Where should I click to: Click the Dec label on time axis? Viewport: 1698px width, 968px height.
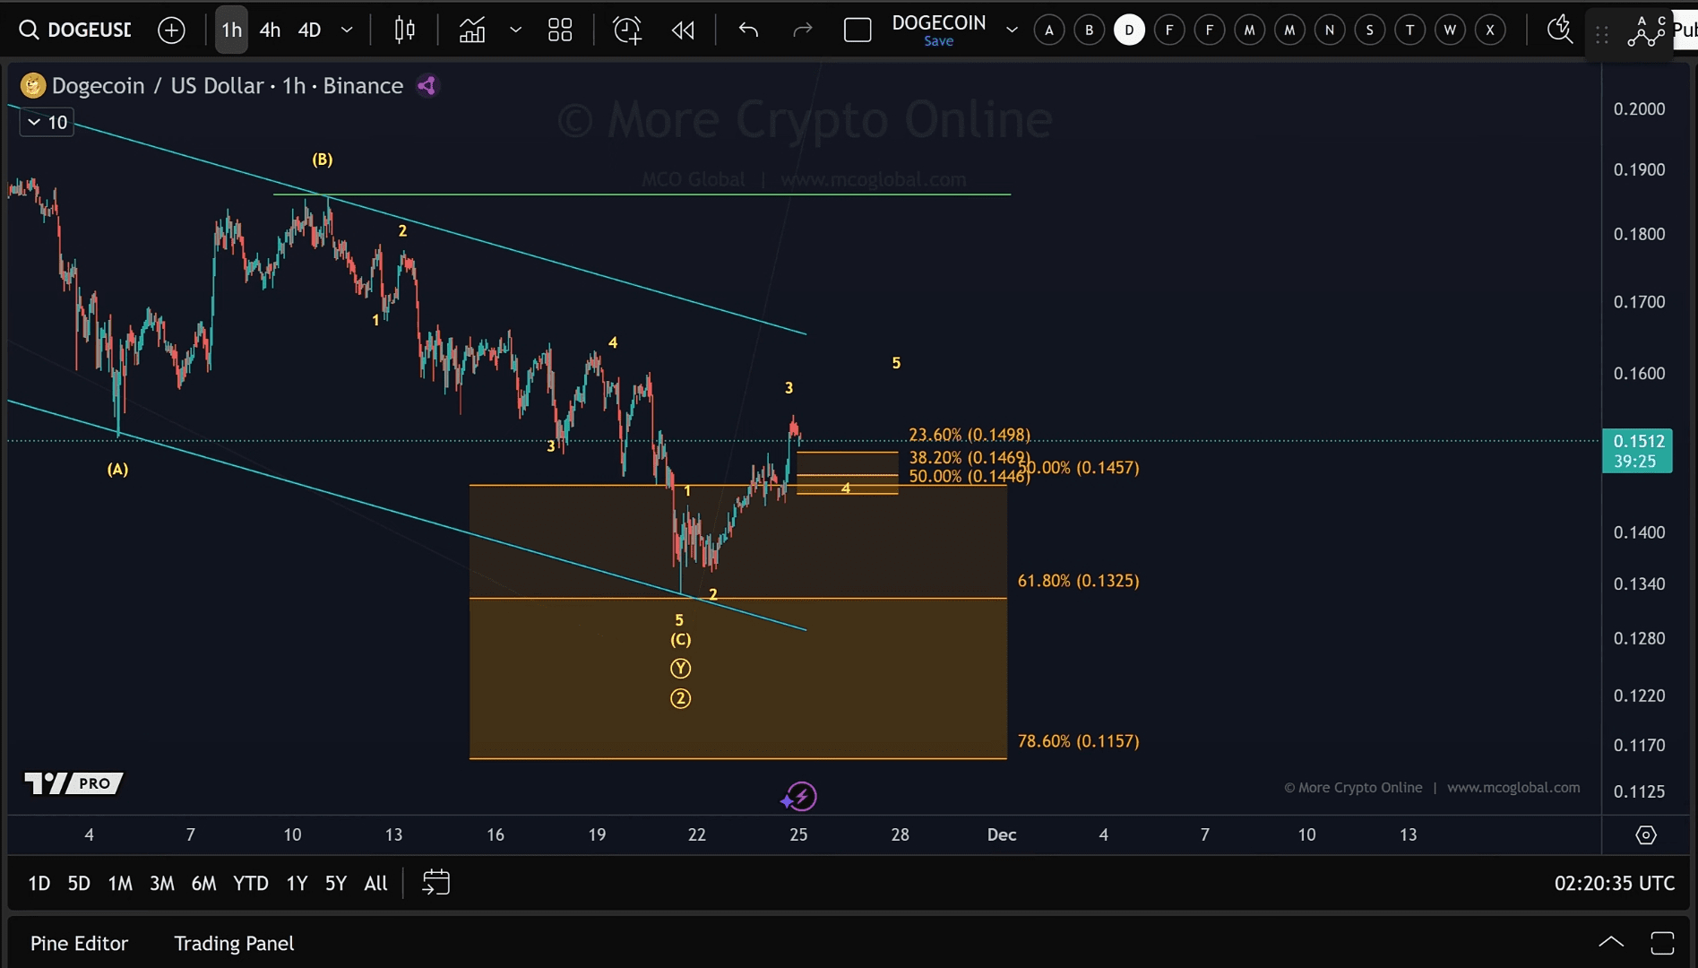click(x=1002, y=834)
